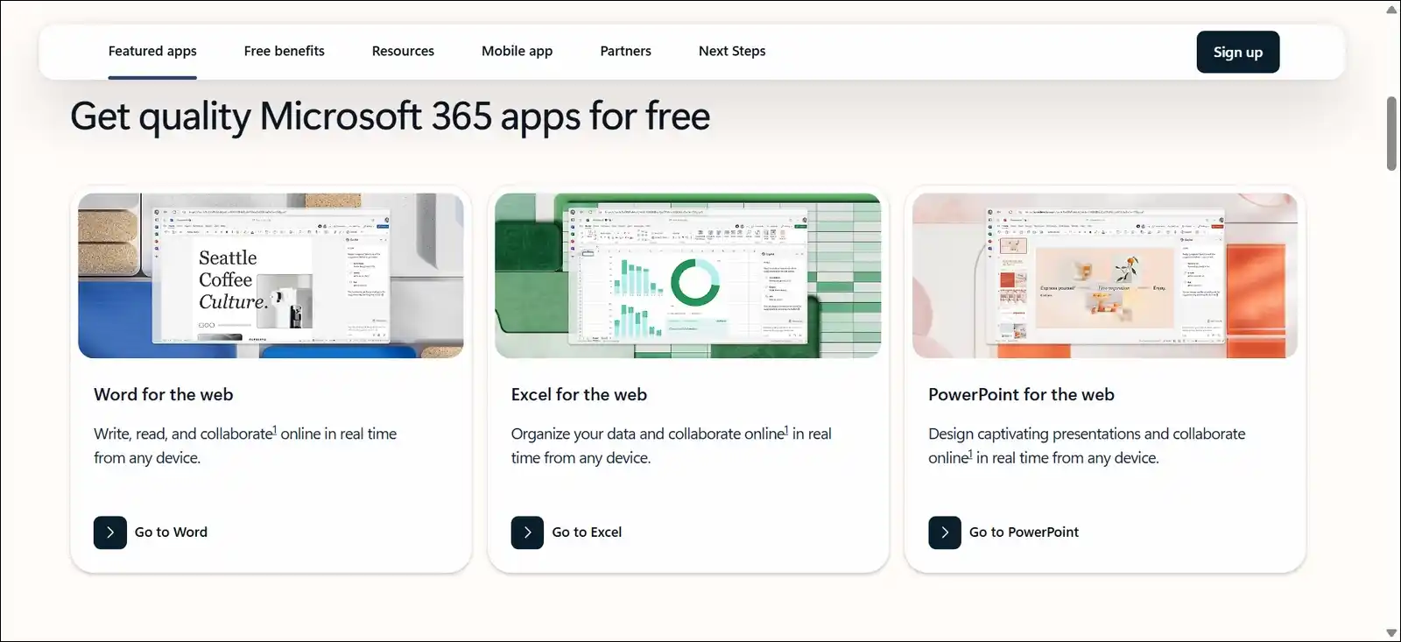
Task: Switch to the Free benefits tab
Action: (x=285, y=51)
